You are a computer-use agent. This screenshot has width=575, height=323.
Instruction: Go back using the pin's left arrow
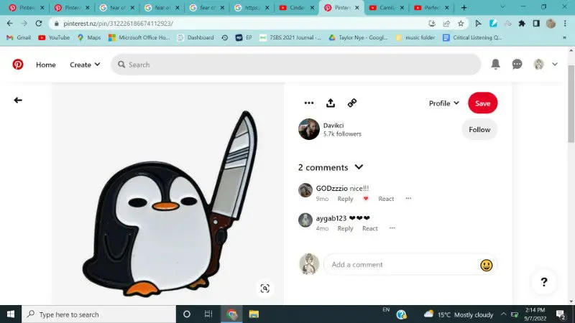(x=18, y=100)
